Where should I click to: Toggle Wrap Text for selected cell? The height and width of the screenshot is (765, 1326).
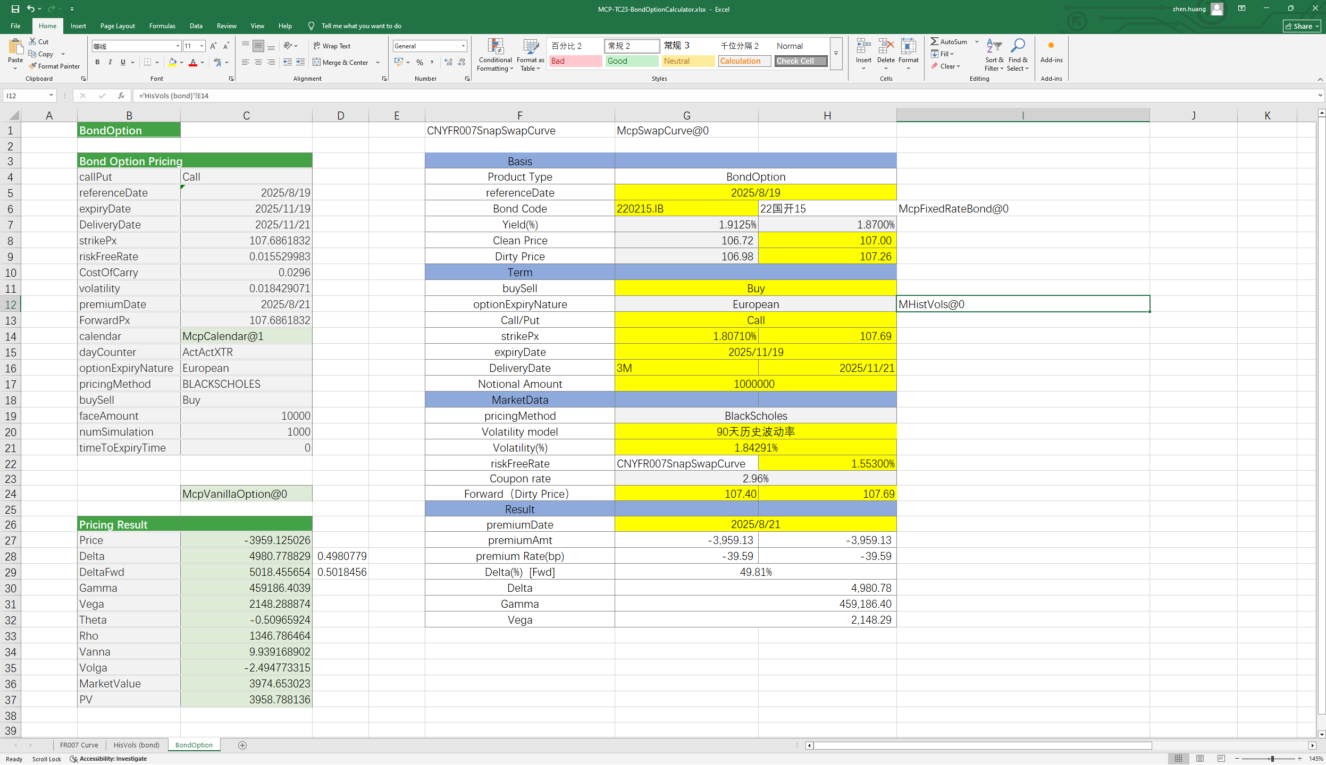click(x=332, y=46)
